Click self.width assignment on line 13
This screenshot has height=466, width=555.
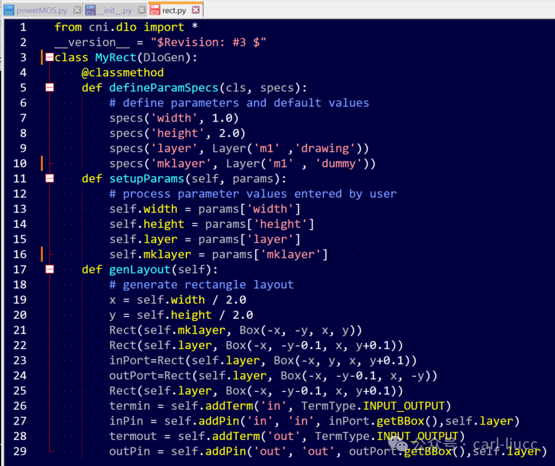(205, 209)
